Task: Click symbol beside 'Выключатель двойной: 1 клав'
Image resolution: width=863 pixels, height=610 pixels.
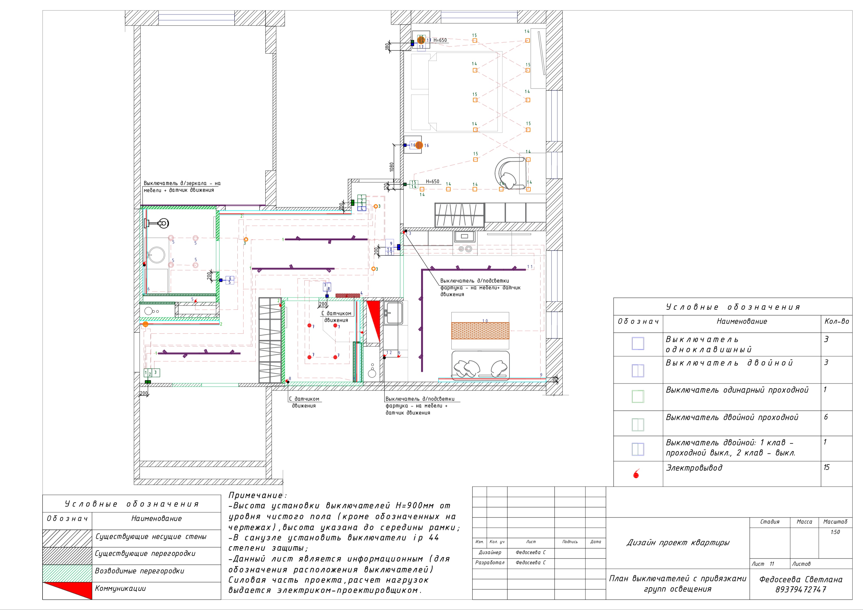Action: pos(638,449)
